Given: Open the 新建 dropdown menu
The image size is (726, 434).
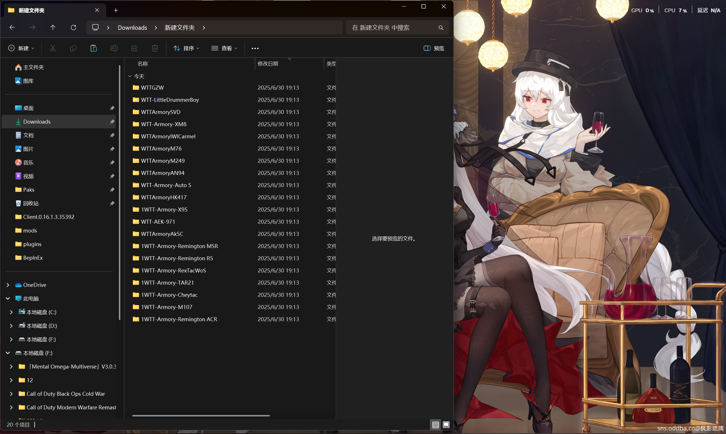Looking at the screenshot, I should click(x=21, y=48).
